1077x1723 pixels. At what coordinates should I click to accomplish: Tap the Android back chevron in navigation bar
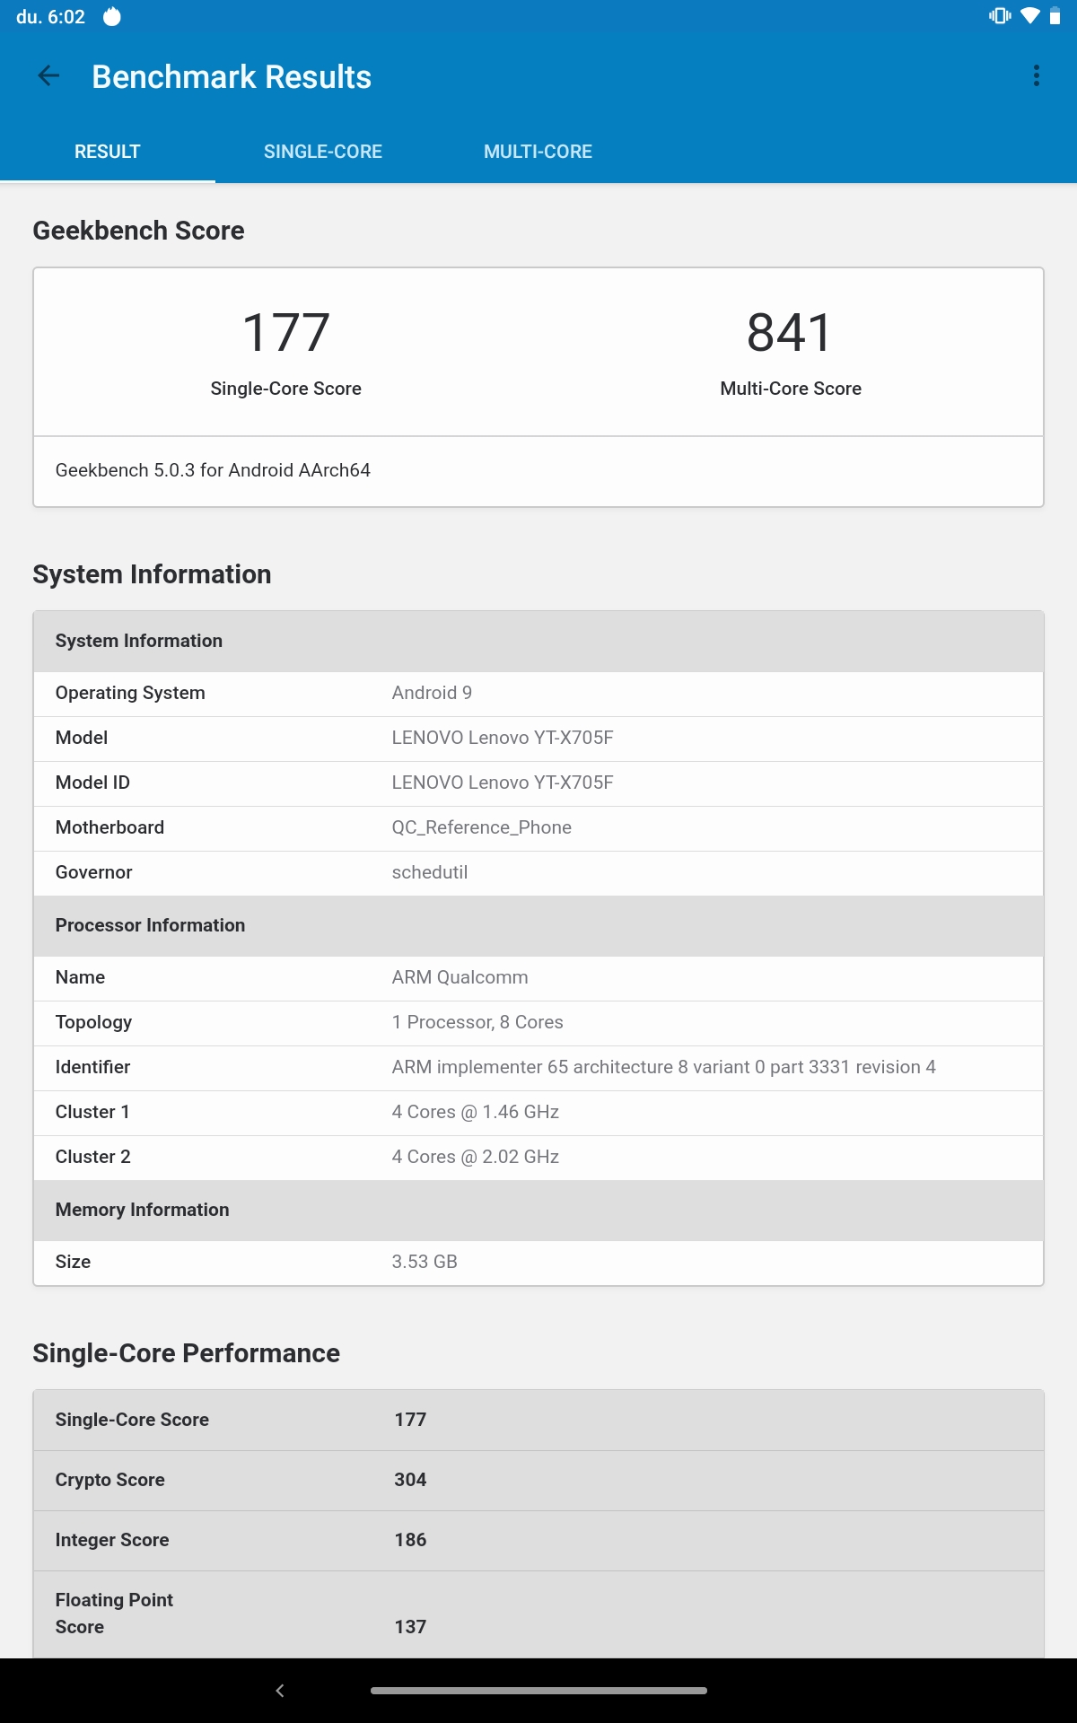coord(280,1691)
